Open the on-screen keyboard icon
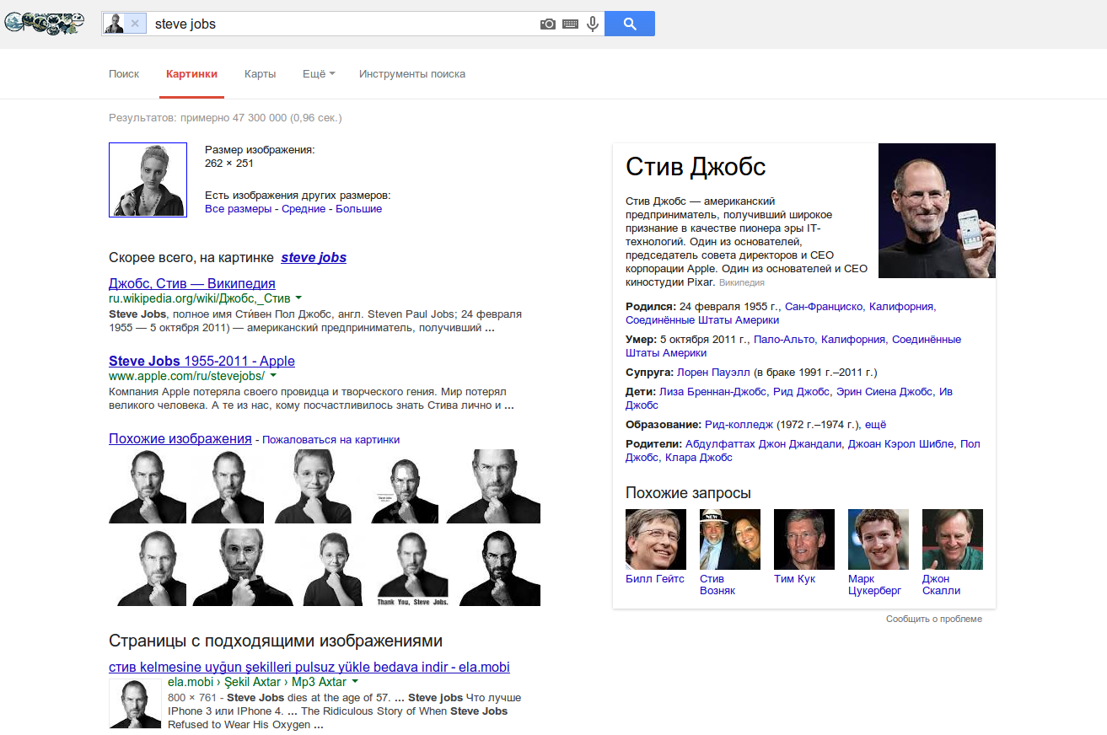 pyautogui.click(x=571, y=24)
